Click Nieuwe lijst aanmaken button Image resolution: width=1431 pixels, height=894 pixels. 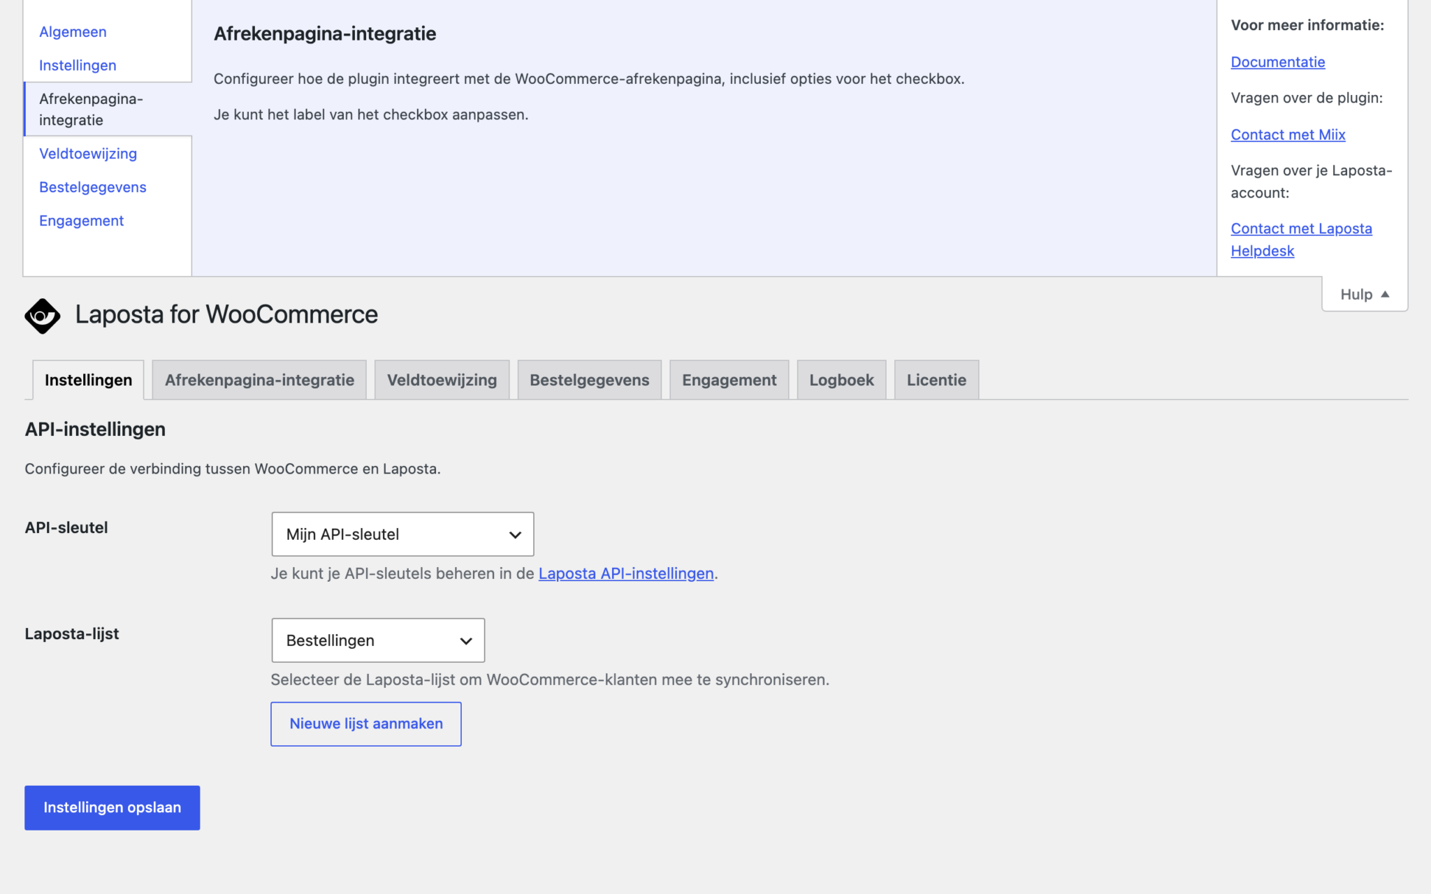pos(366,724)
